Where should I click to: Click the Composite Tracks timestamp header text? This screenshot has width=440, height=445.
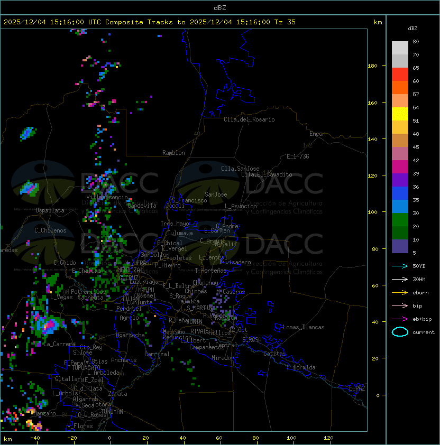pyautogui.click(x=150, y=22)
